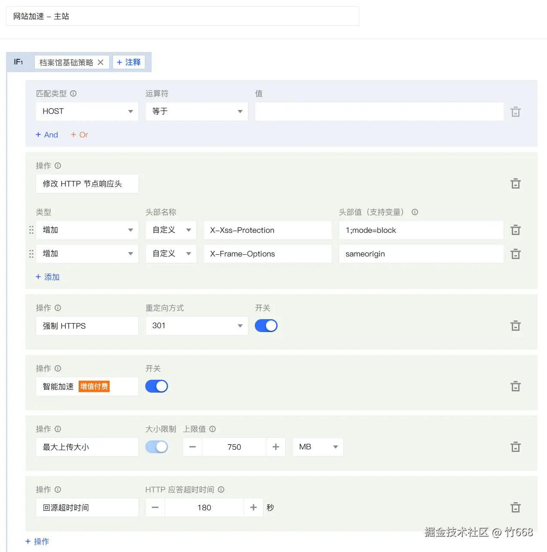Open 增加 type dropdown for X-Xss-Protection

point(87,230)
